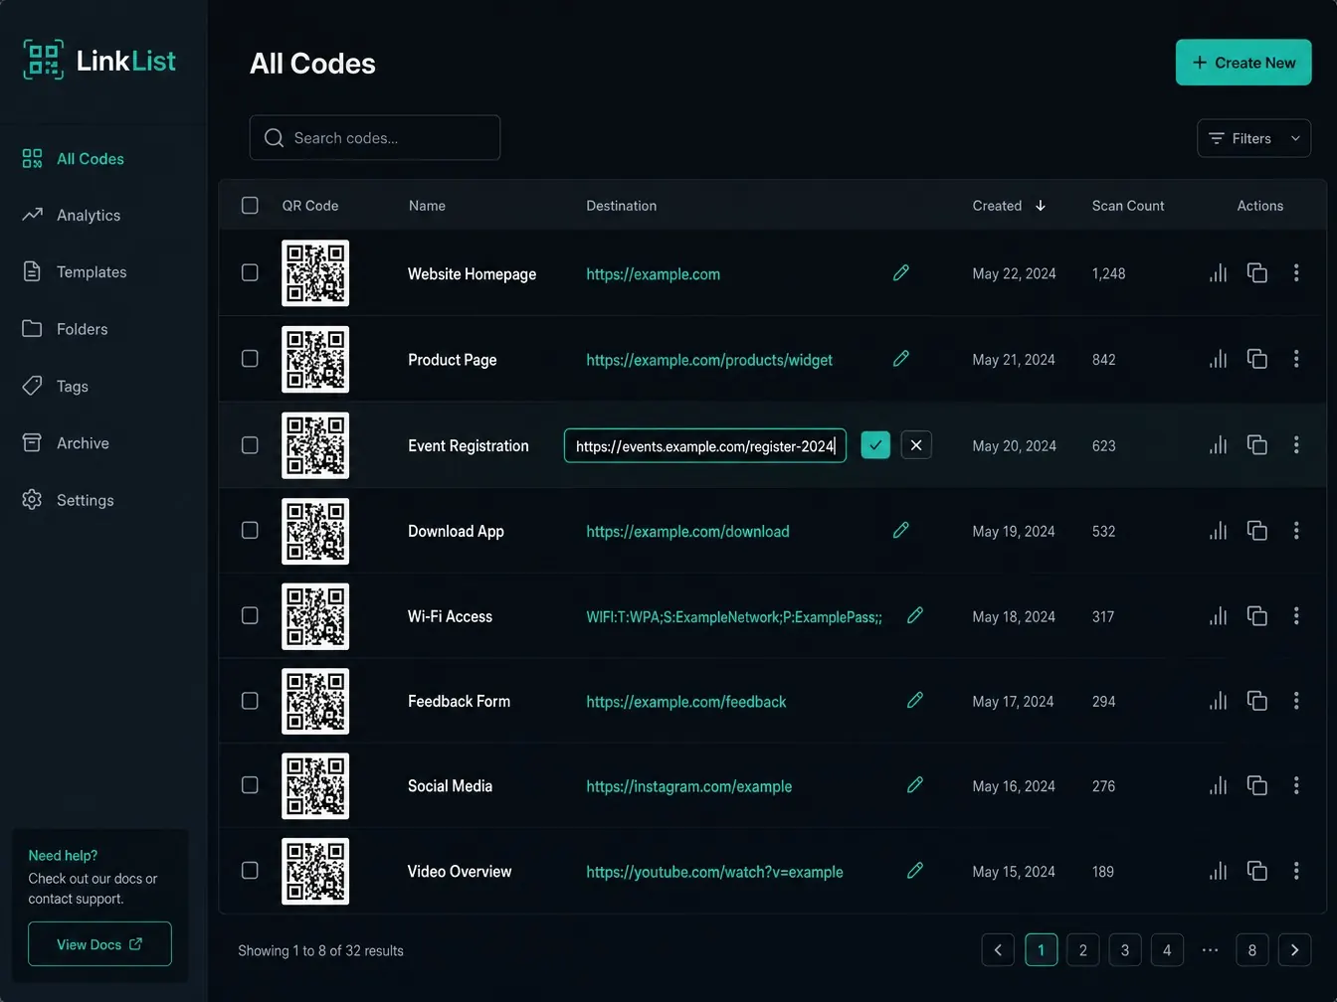Select the Download App row checkbox
Screen dimensions: 1337x1002
(x=250, y=530)
